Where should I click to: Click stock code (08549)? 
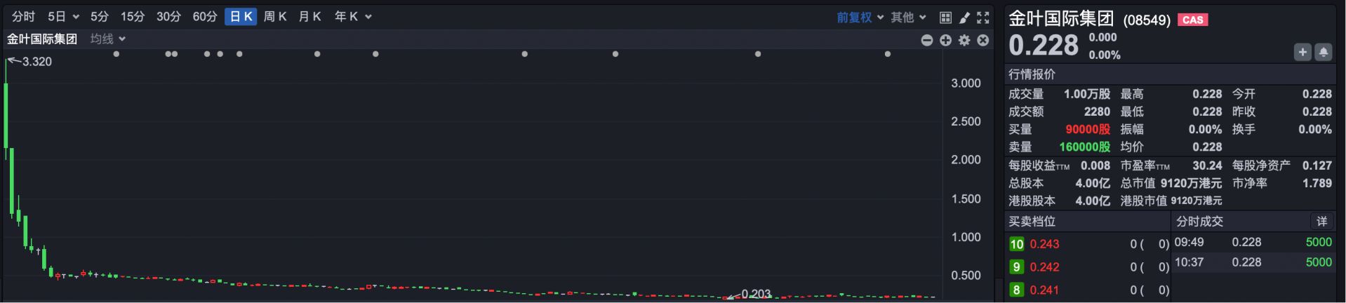pyautogui.click(x=1147, y=20)
